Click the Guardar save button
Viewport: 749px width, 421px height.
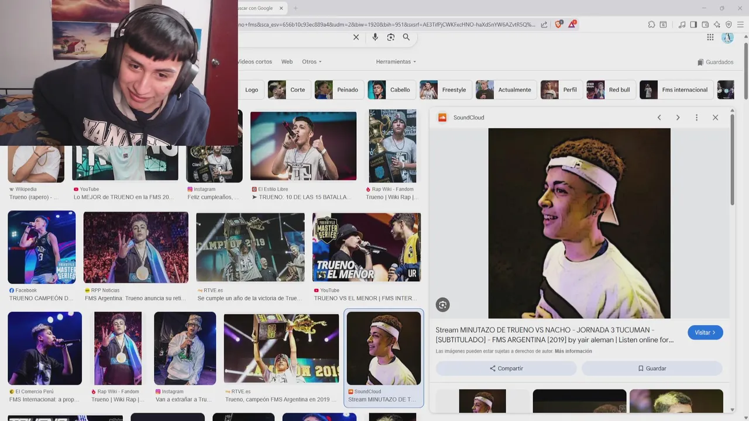point(652,368)
